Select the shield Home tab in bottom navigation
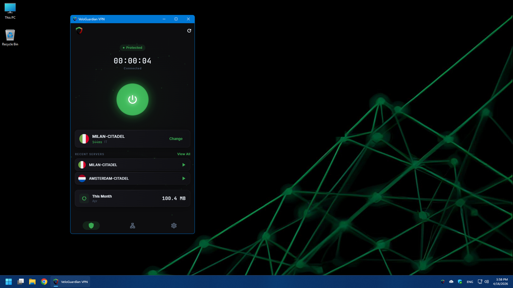The height and width of the screenshot is (288, 513). (x=91, y=225)
